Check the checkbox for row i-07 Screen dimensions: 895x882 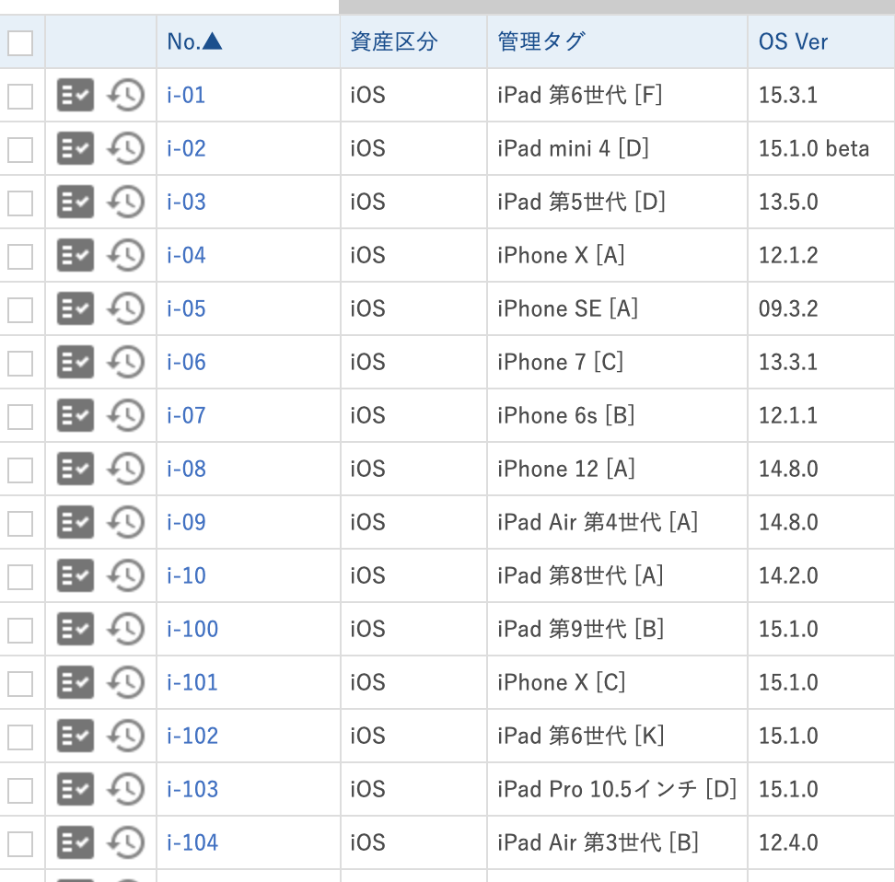tap(20, 416)
